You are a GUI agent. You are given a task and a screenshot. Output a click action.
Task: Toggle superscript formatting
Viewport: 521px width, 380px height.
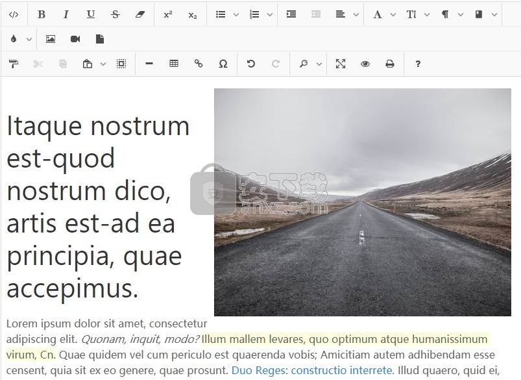[168, 14]
